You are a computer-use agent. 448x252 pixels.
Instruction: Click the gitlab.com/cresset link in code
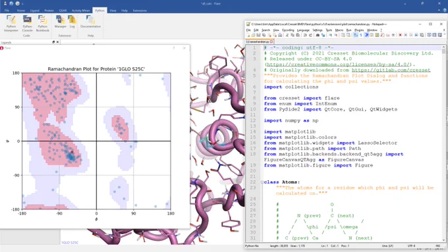pyautogui.click(x=391, y=70)
